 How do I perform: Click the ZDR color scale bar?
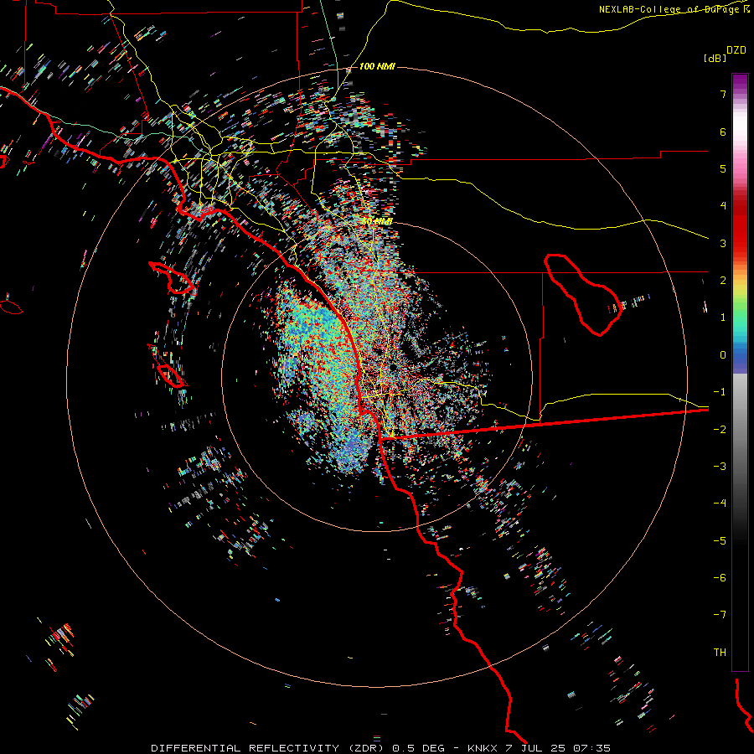click(x=740, y=372)
